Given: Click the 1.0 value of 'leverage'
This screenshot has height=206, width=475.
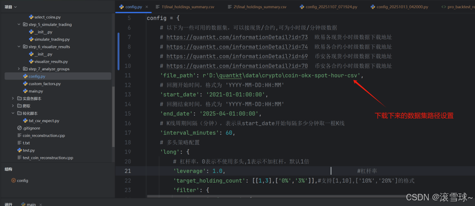Looking at the screenshot, I should point(217,171).
